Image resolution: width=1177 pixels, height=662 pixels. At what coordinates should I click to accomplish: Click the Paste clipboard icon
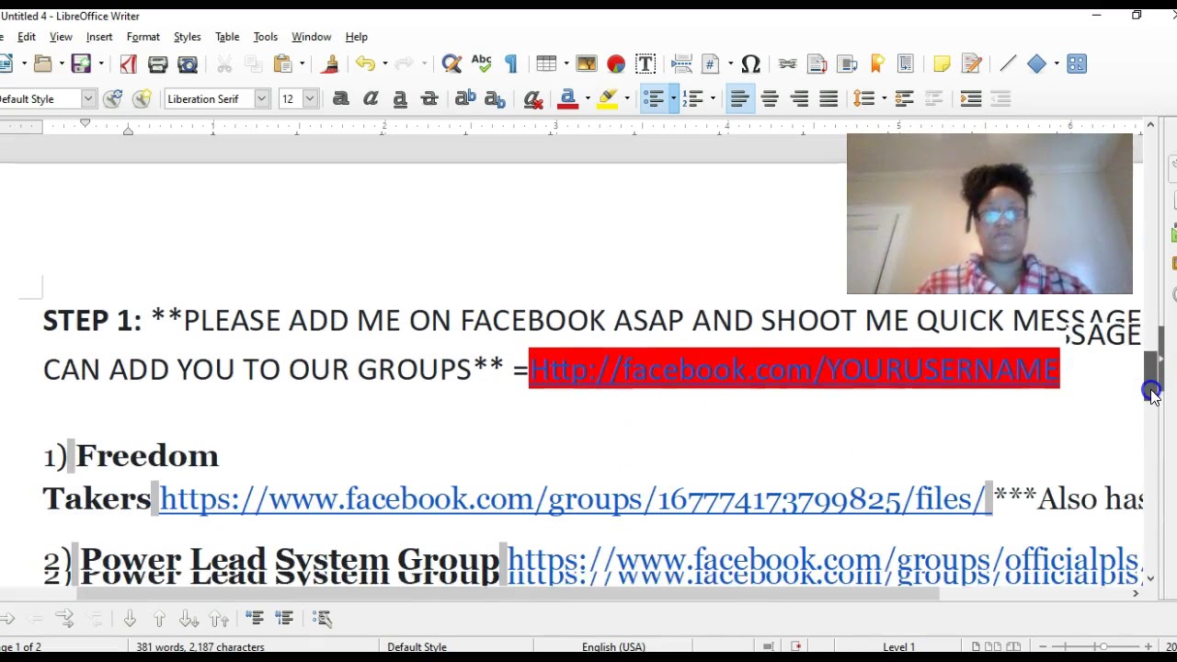click(x=282, y=63)
